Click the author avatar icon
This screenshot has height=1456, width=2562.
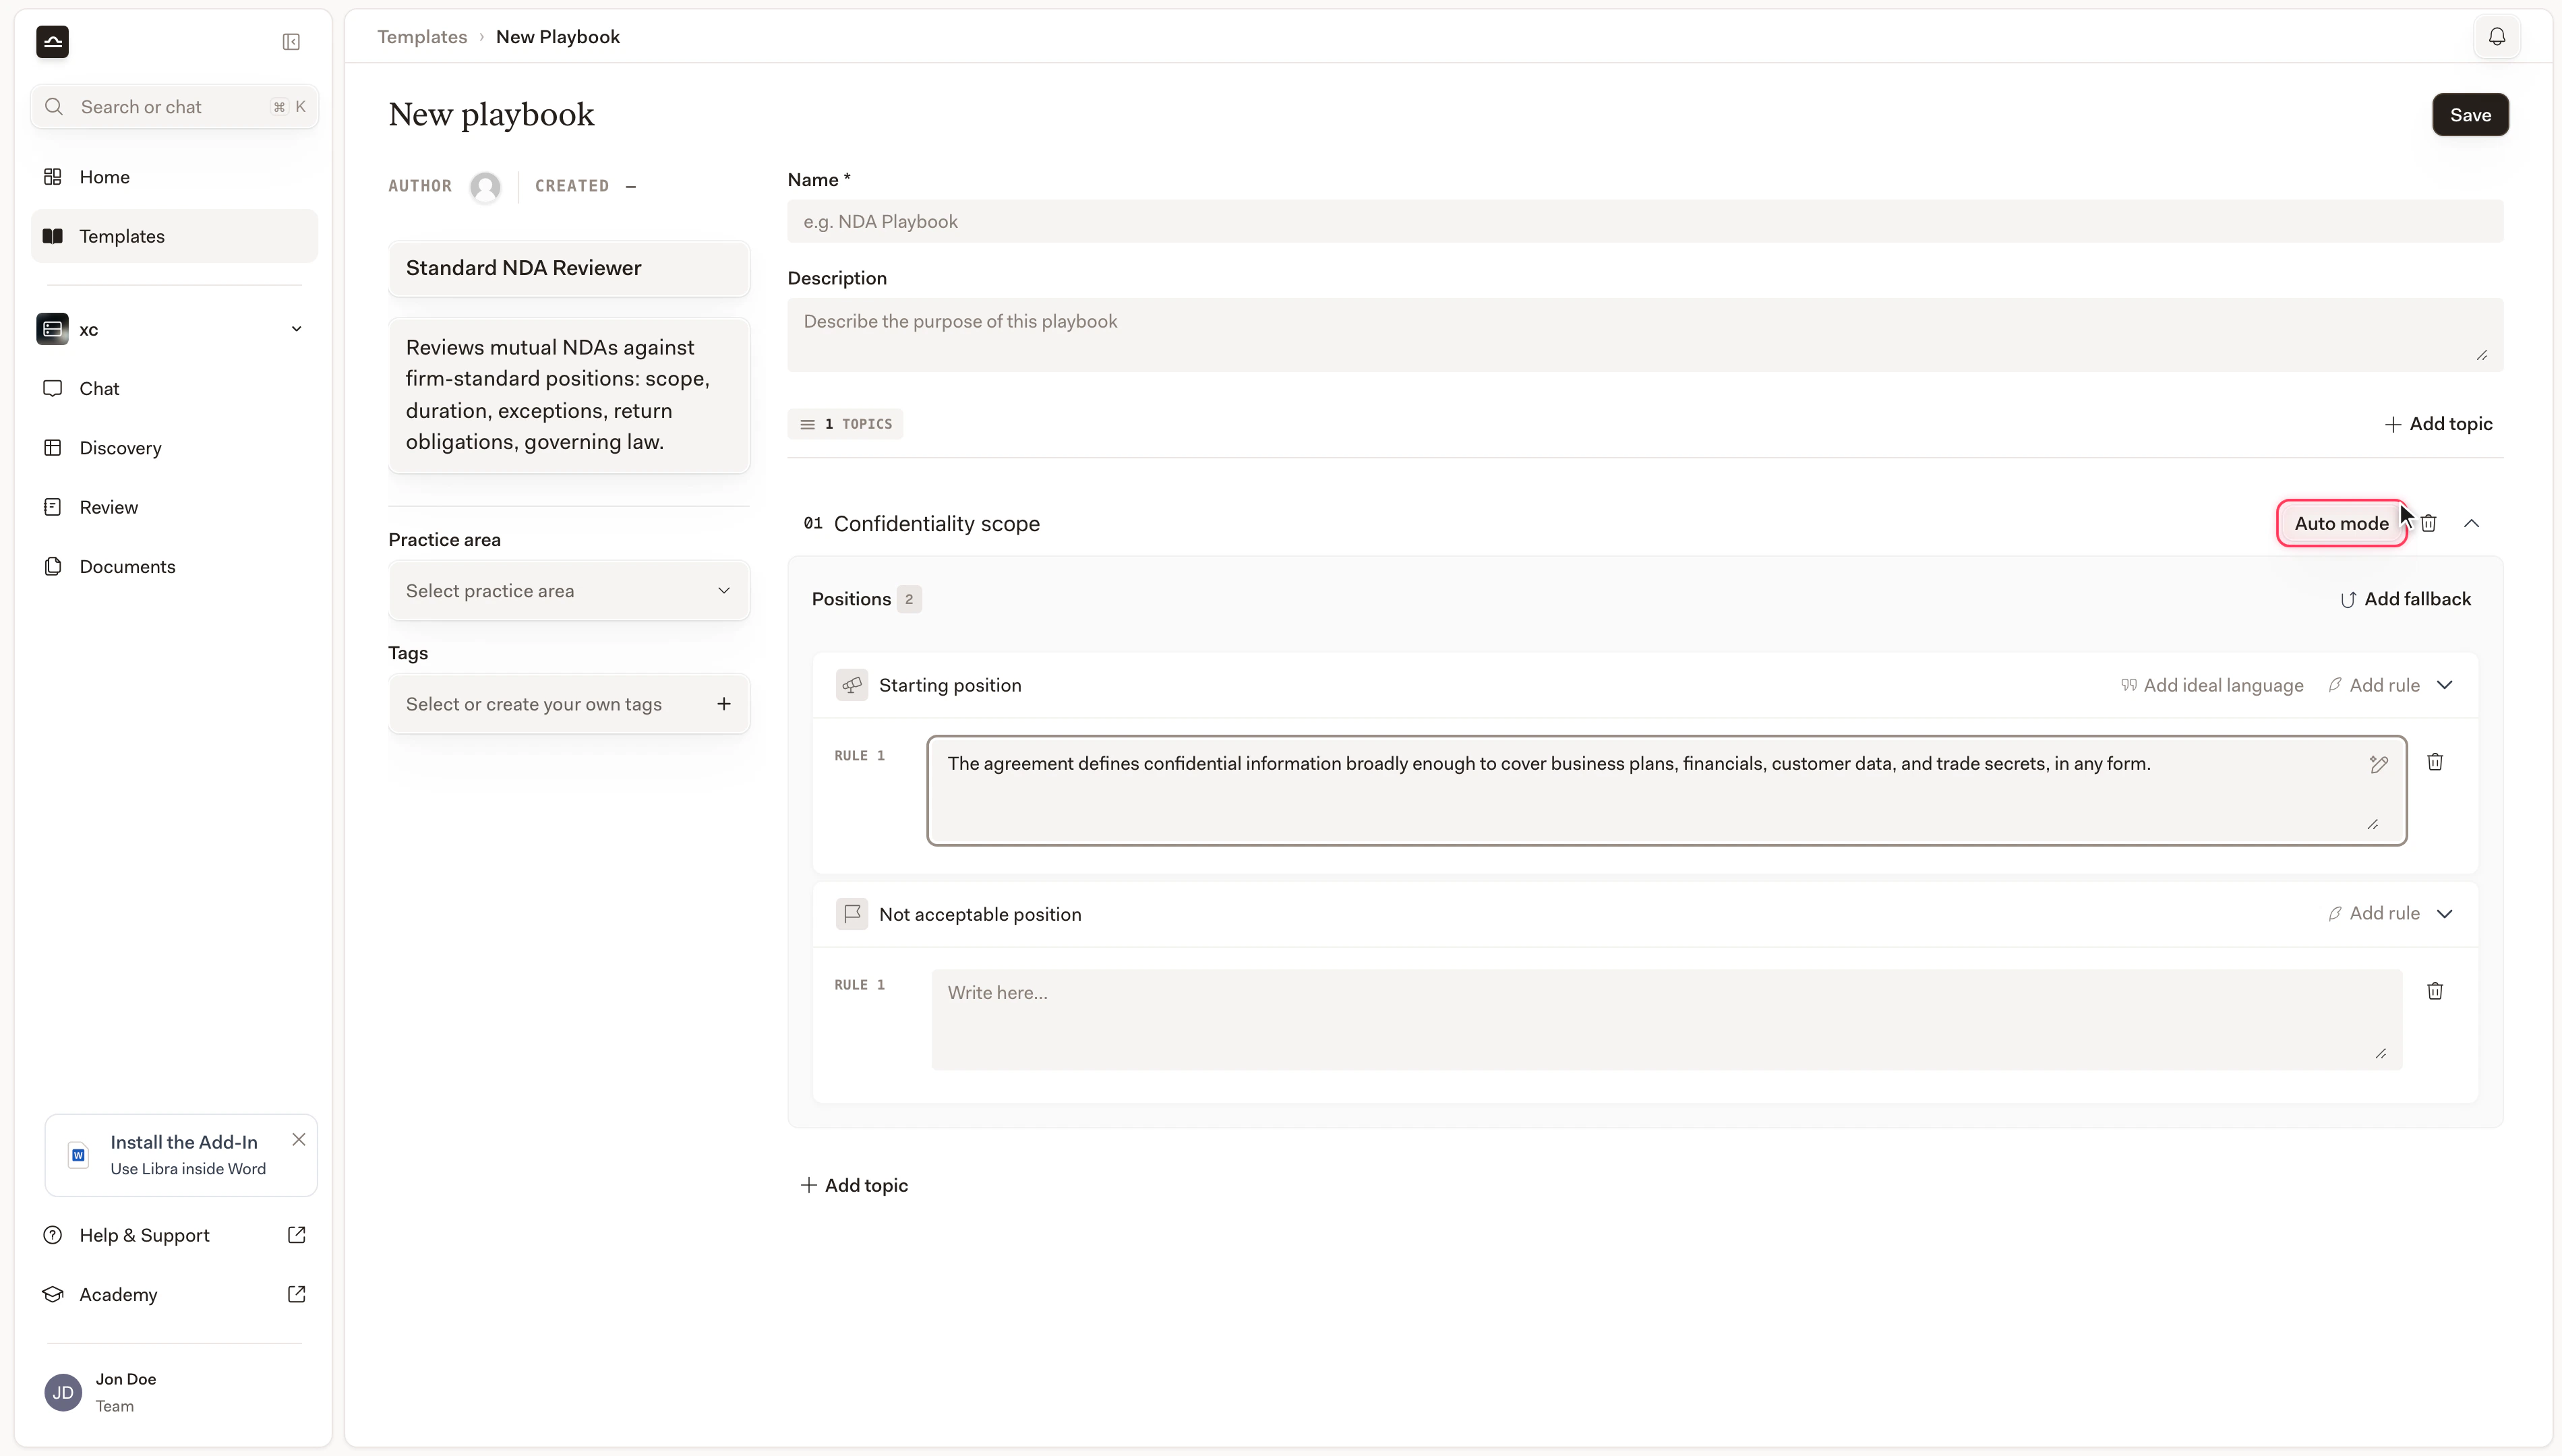[x=485, y=187]
